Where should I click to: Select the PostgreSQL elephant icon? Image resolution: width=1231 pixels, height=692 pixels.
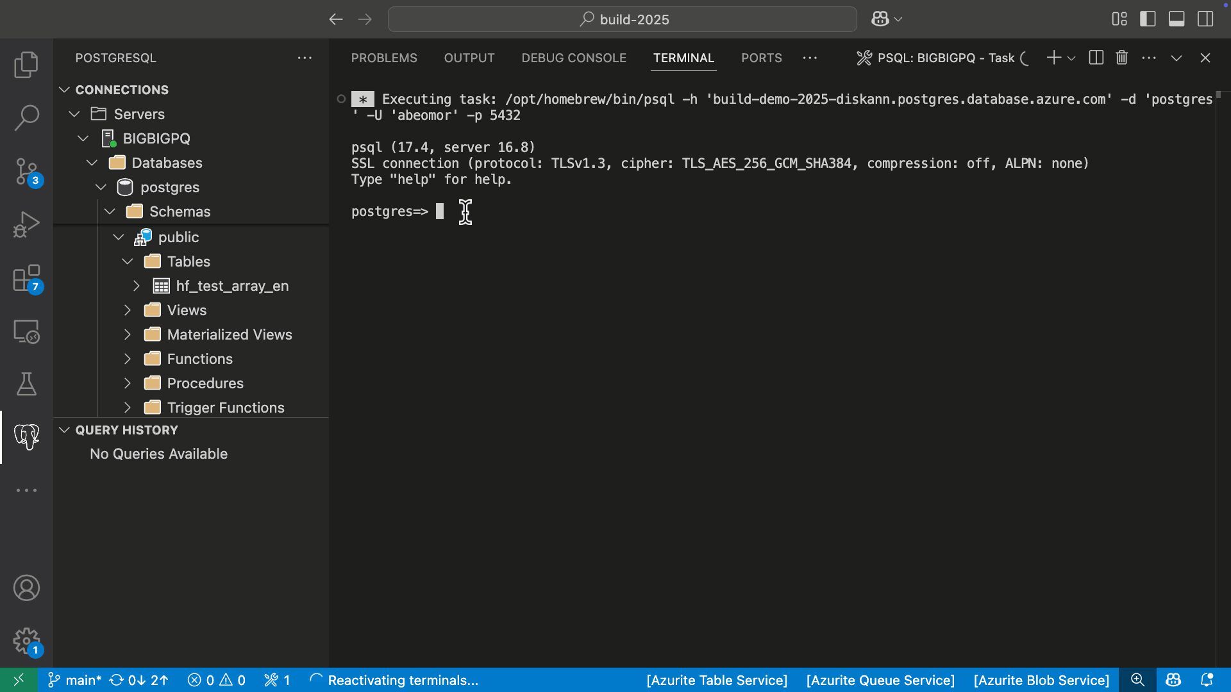click(26, 437)
